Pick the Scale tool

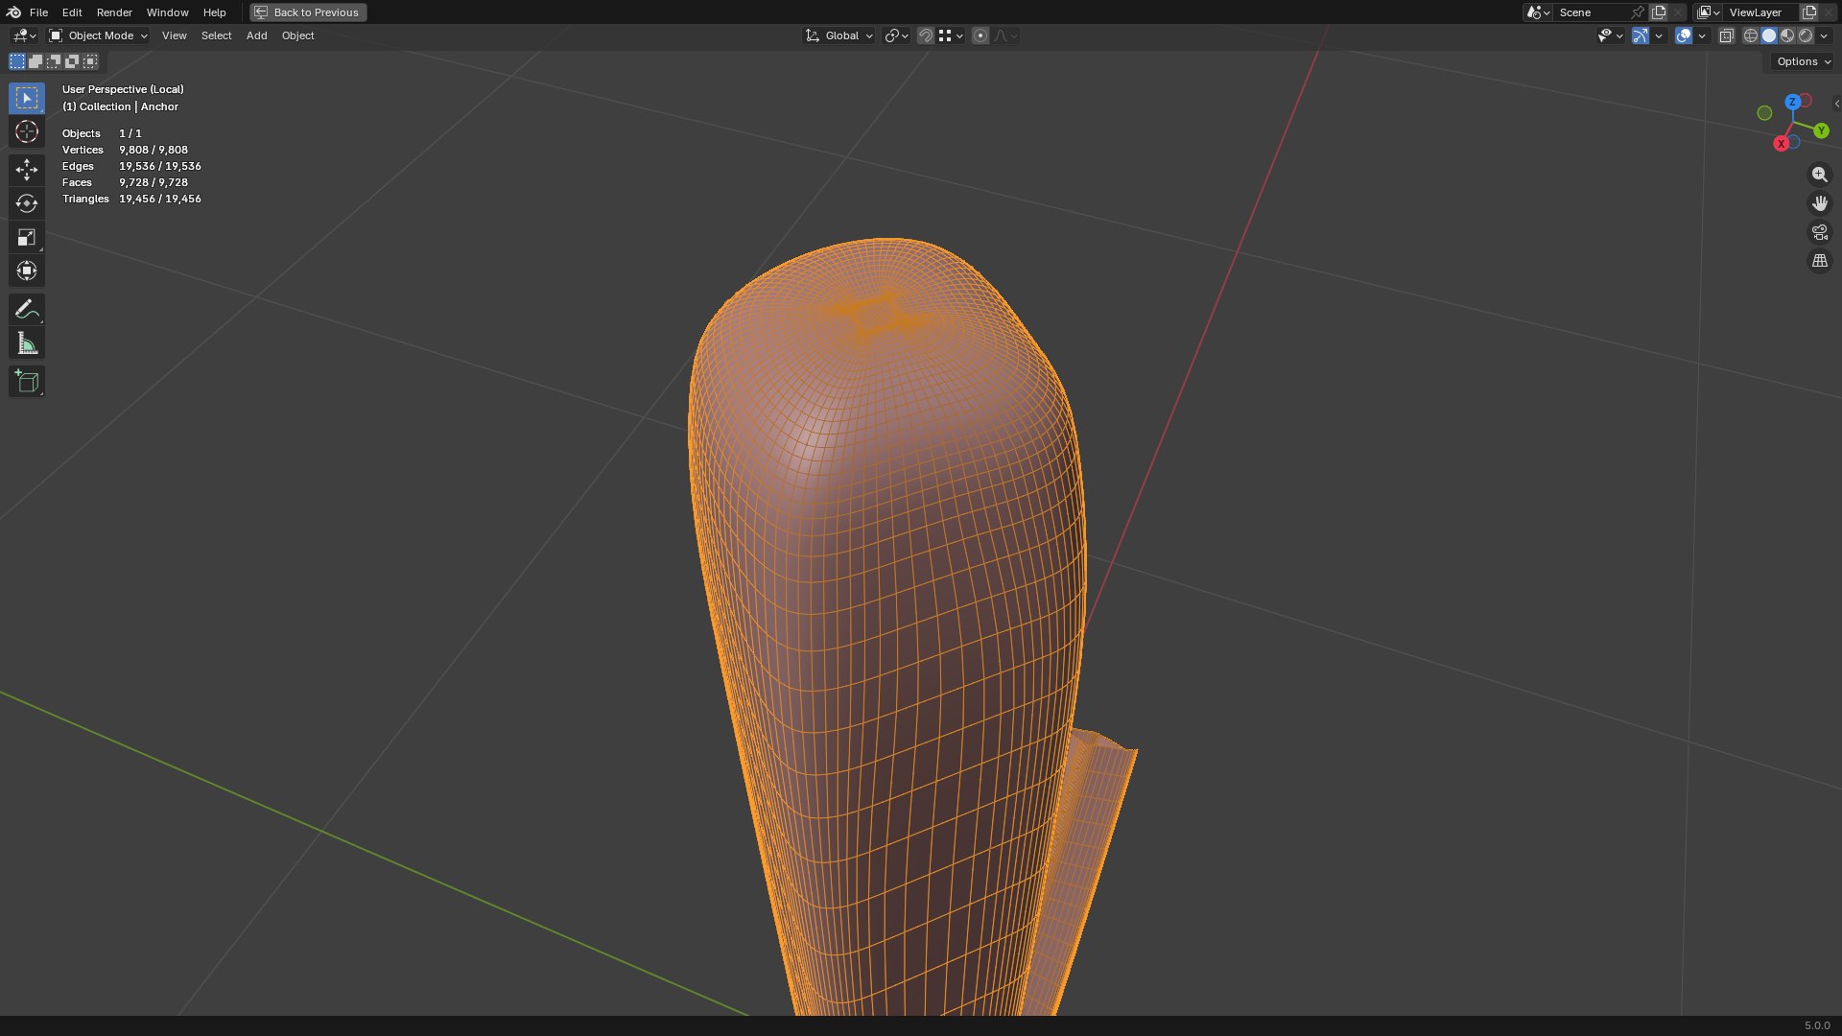[27, 237]
